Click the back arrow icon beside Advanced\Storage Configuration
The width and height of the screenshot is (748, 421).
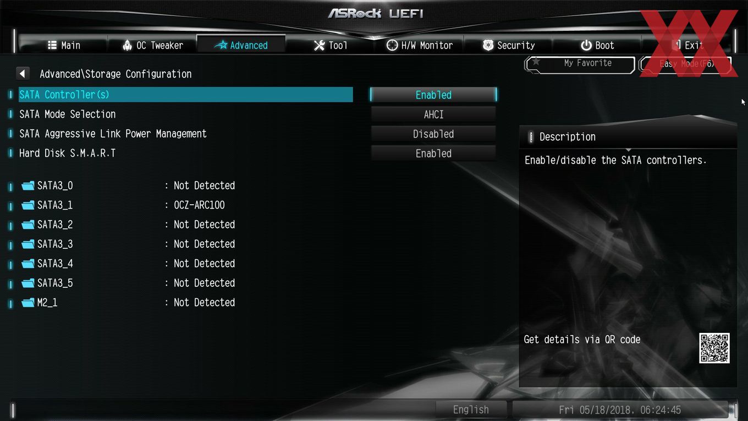(x=23, y=73)
